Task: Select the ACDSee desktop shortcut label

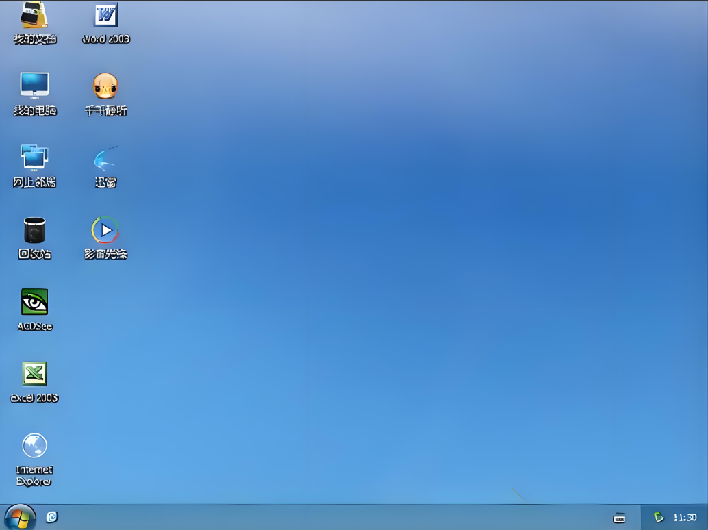Action: click(34, 325)
